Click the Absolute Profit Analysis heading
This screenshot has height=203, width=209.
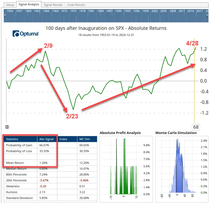pyautogui.click(x=120, y=133)
